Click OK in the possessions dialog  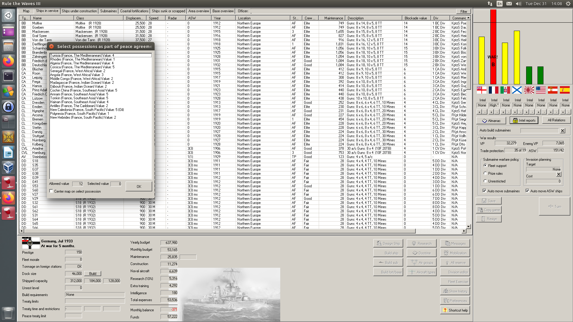[139, 186]
